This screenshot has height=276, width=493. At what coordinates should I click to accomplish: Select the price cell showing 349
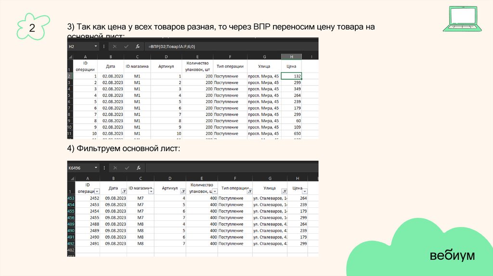click(x=291, y=89)
